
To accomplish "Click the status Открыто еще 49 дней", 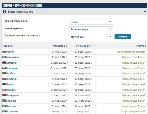I will (x=133, y=112).
